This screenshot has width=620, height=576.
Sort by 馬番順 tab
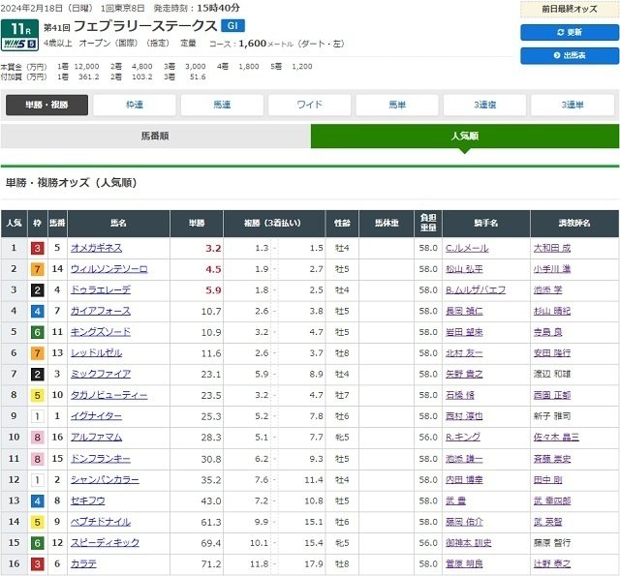[x=155, y=136]
